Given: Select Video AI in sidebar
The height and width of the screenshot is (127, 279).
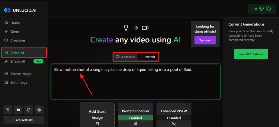Looking at the screenshot, I should (x=24, y=53).
